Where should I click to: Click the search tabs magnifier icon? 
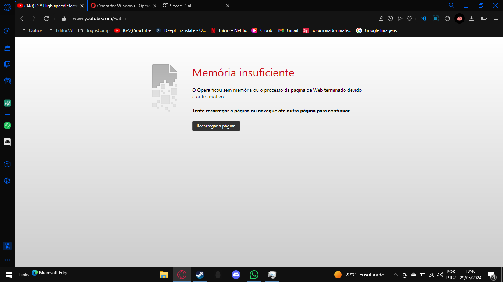click(x=451, y=6)
